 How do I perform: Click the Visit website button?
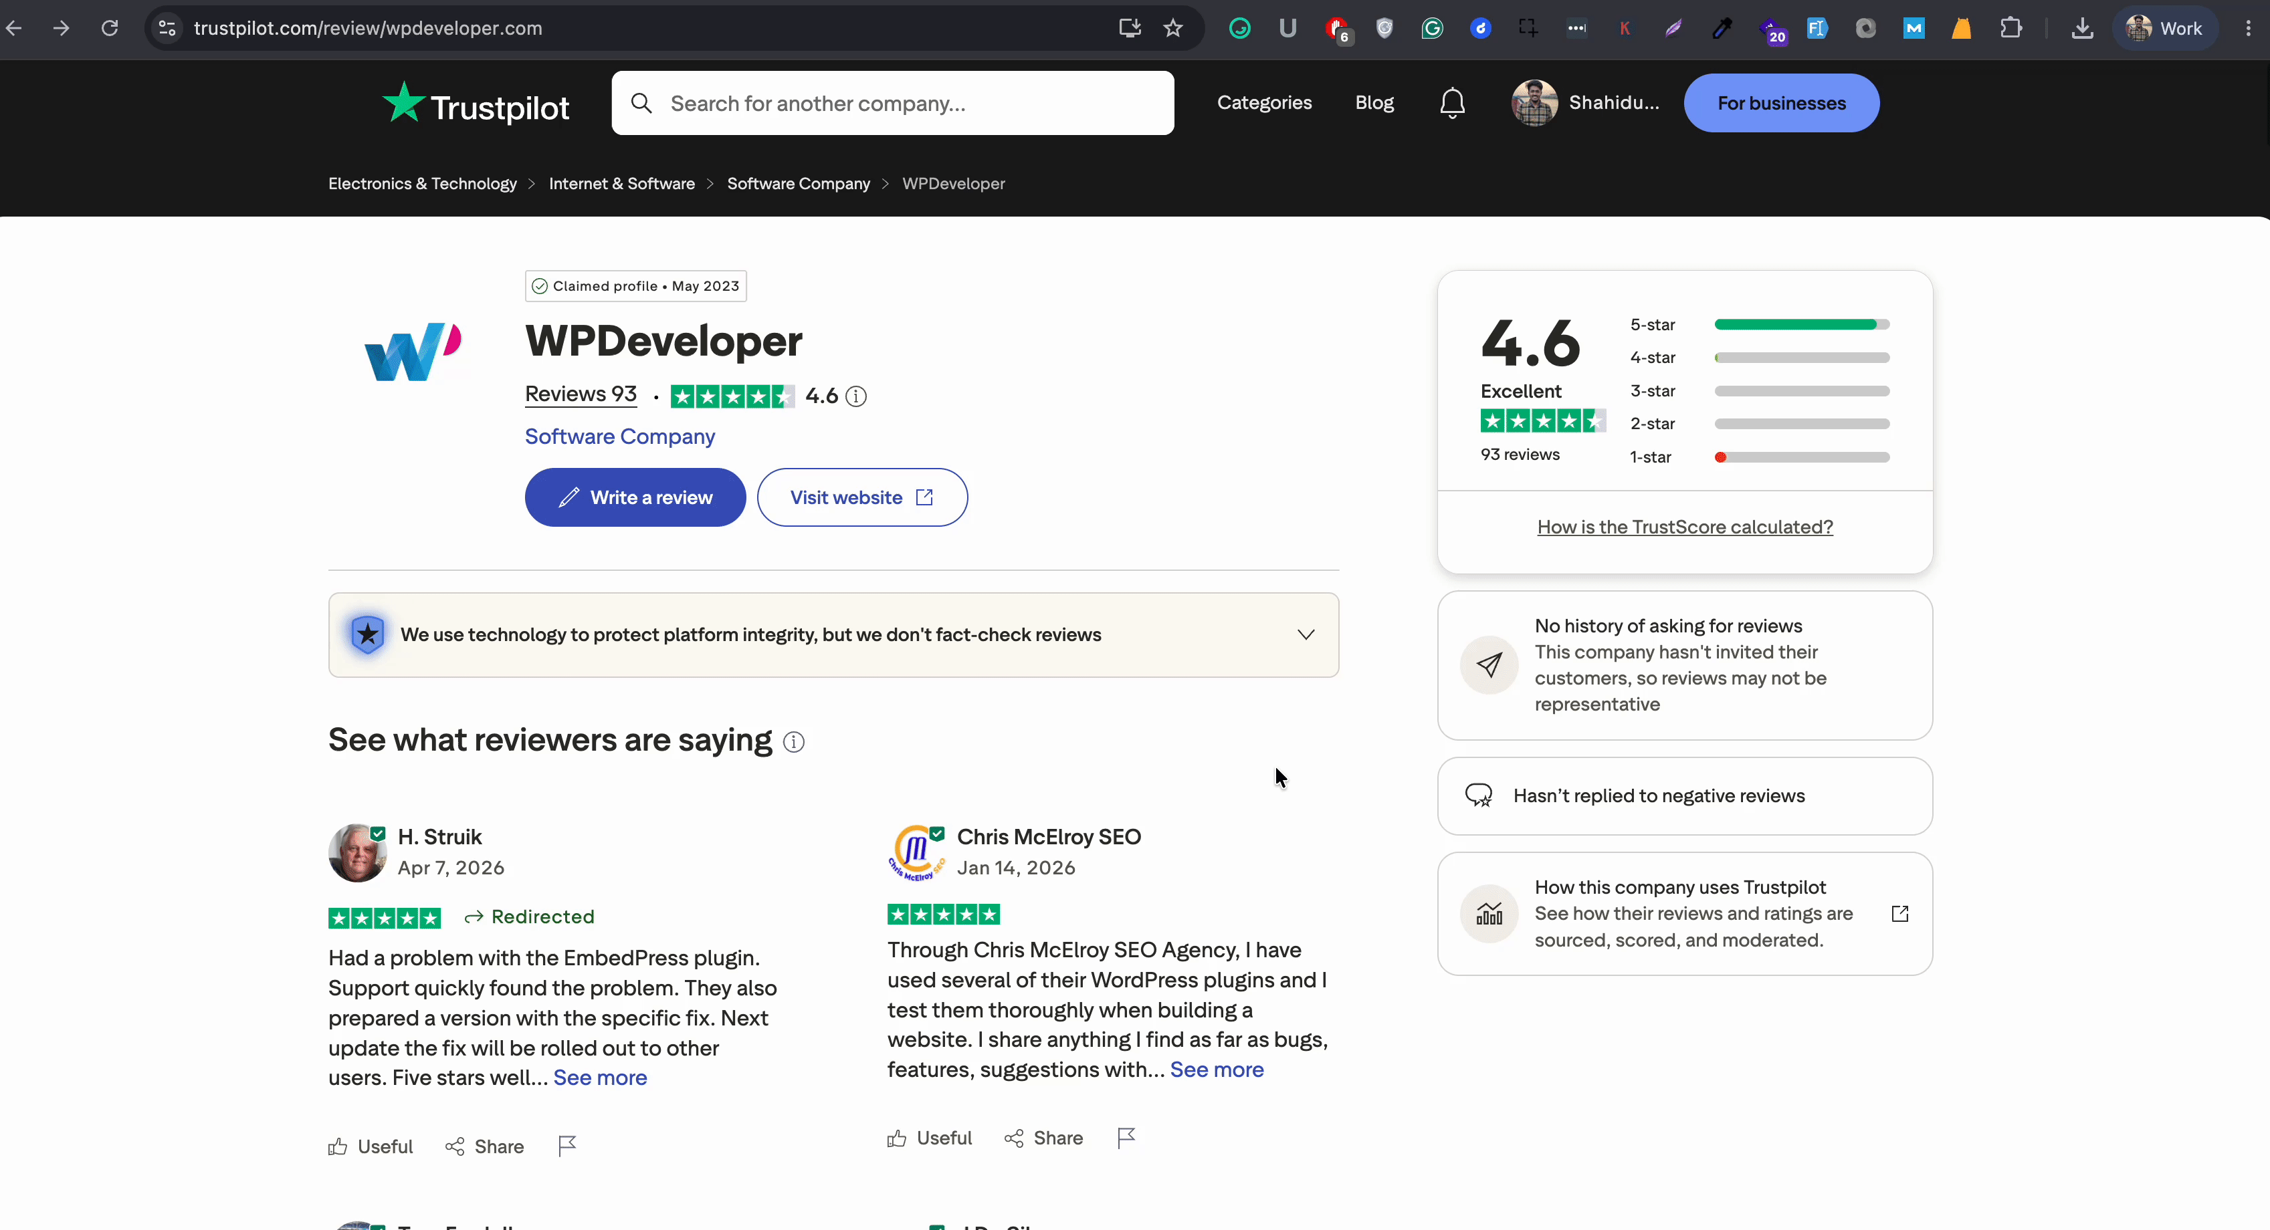coord(862,497)
